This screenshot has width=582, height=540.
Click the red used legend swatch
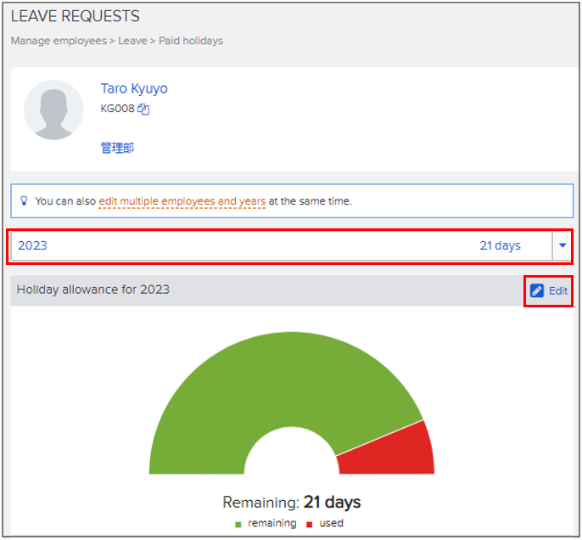(x=309, y=524)
